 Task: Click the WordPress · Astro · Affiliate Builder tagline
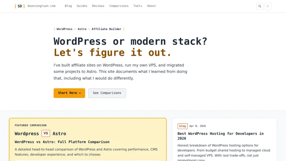point(89,29)
